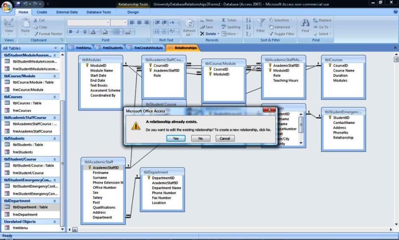The image size is (399, 240).
Task: Click Sort Descending icon
Action: point(248,27)
